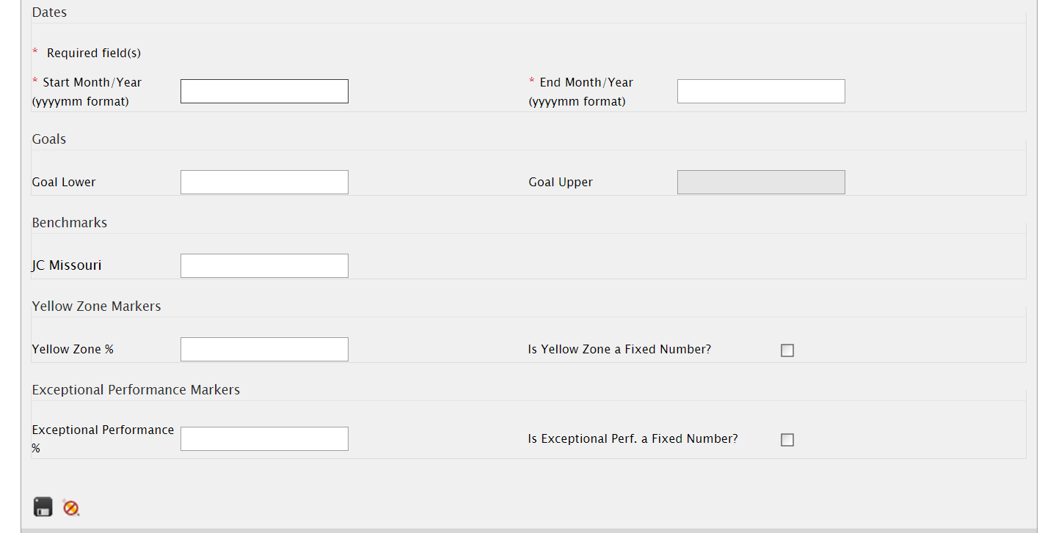The image size is (1042, 533).
Task: Click the 'Yellow Zone Markers' section heading
Action: point(96,306)
